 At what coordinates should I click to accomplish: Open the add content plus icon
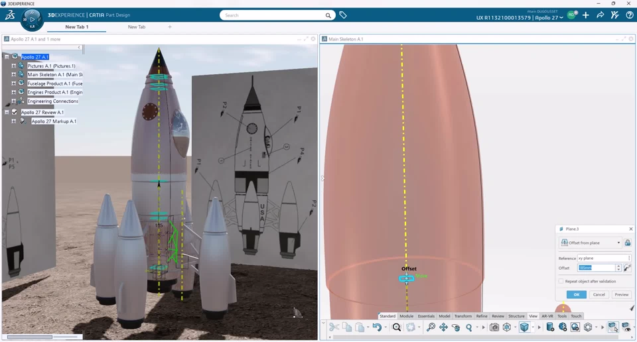(x=585, y=15)
